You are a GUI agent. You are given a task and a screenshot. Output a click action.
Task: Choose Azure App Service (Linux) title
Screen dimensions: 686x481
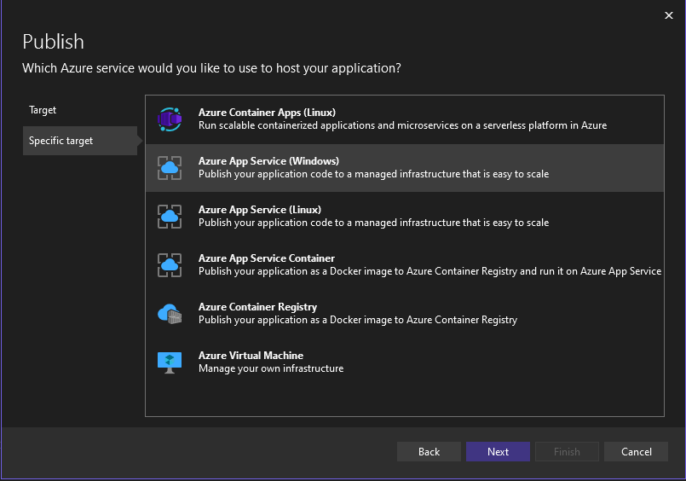[260, 210]
